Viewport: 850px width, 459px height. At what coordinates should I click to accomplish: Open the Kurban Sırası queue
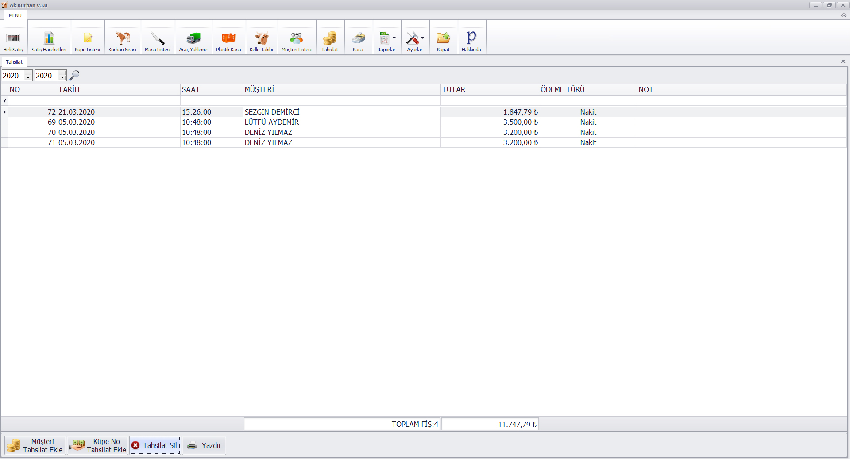coord(122,40)
